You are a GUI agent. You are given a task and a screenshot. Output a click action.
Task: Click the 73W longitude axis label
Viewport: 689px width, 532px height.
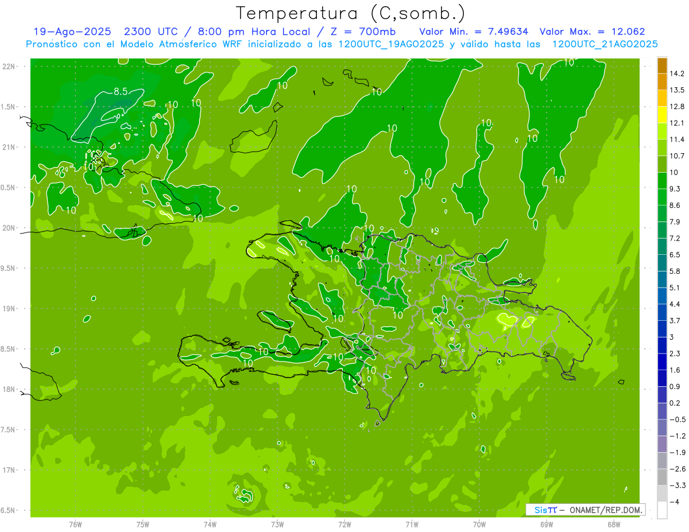pos(277,524)
